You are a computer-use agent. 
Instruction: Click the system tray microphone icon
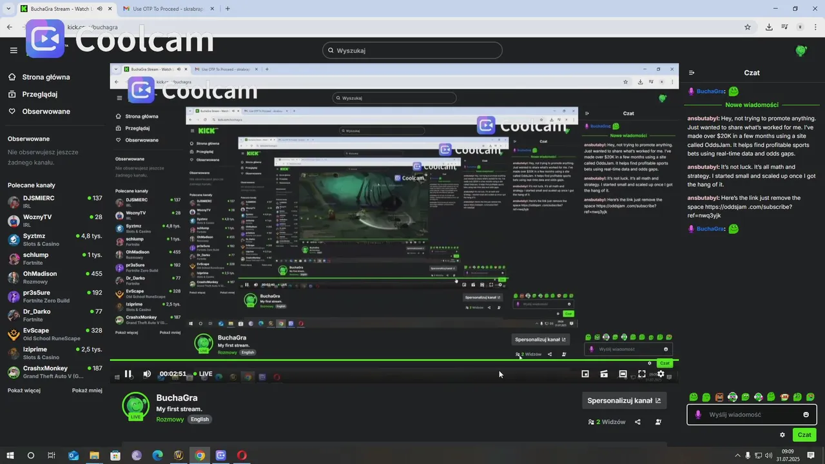pyautogui.click(x=748, y=456)
